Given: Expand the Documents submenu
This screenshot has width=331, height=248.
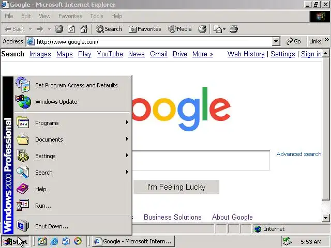Looking at the screenshot, I should (x=72, y=139).
